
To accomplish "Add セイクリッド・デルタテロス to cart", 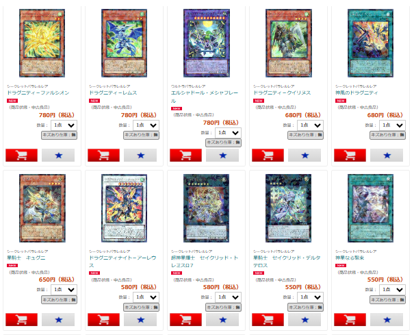I will [x=268, y=320].
